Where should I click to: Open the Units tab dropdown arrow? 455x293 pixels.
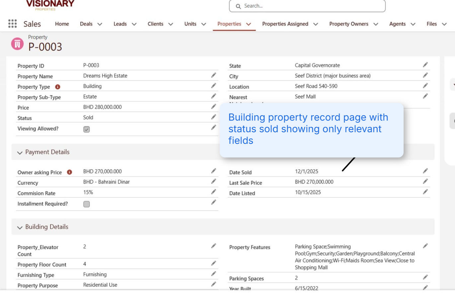204,24
